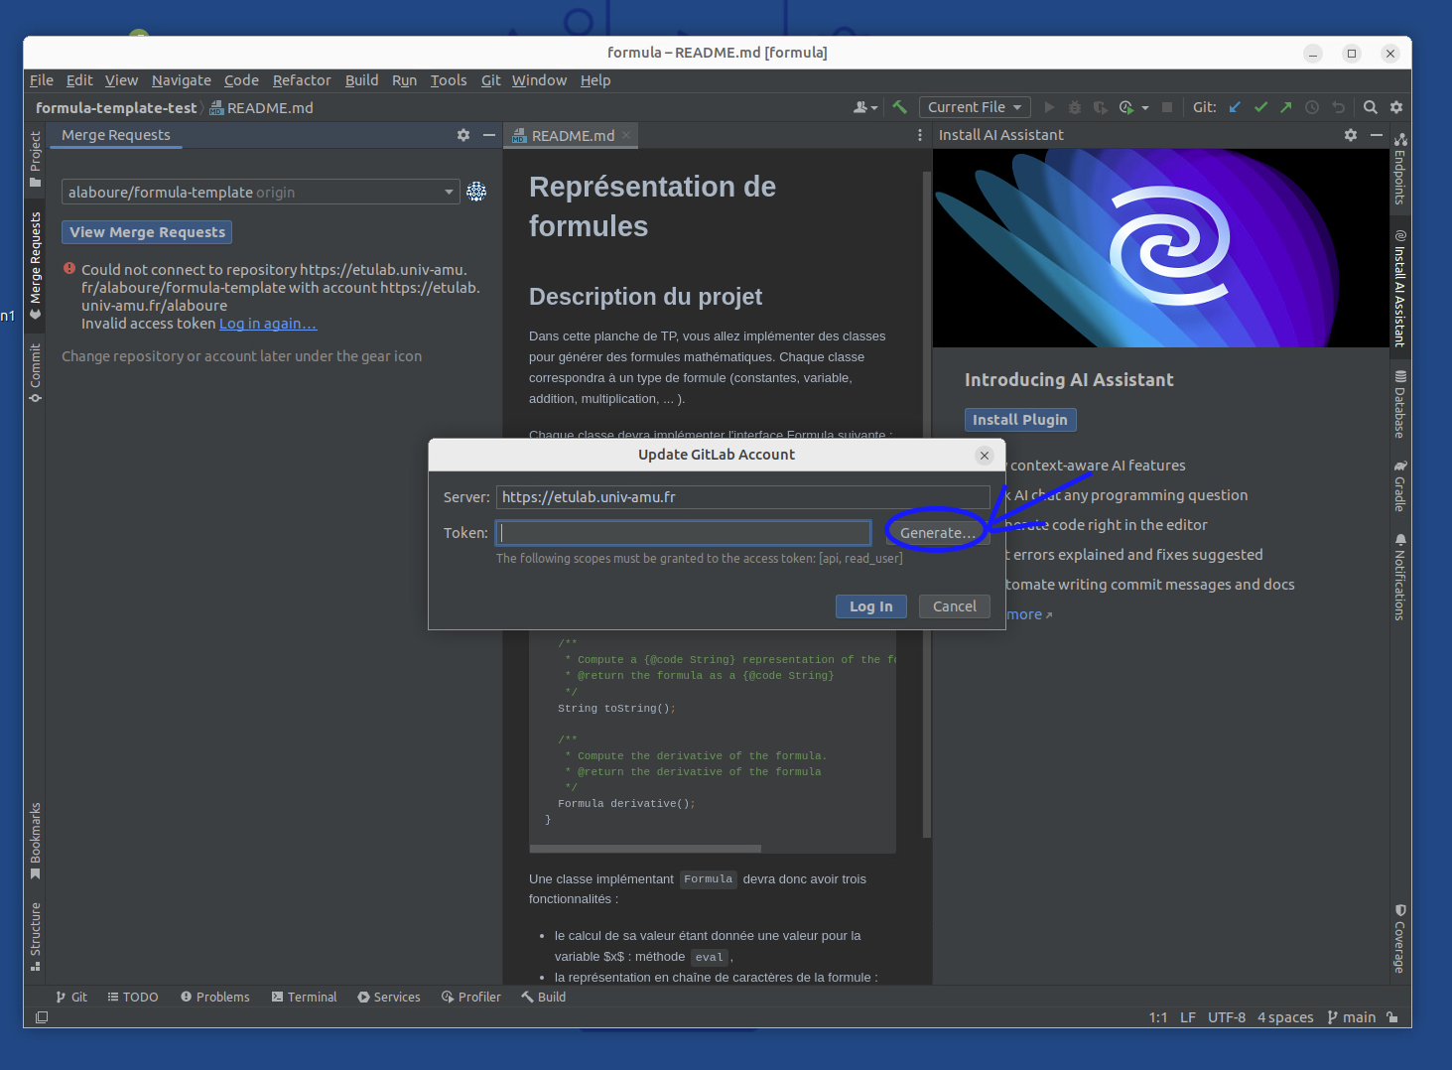Close the README.md editor tab
The width and height of the screenshot is (1452, 1070).
pos(626,135)
